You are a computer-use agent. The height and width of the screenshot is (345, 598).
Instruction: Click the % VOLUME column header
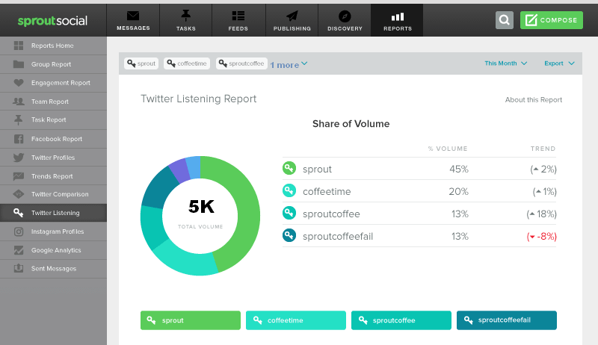point(448,149)
